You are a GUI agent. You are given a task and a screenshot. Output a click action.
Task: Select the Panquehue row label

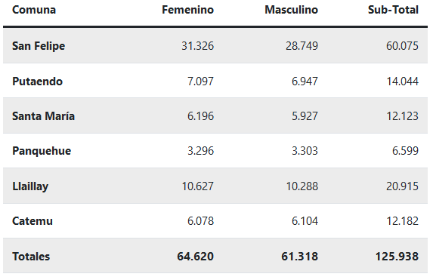[x=42, y=151]
